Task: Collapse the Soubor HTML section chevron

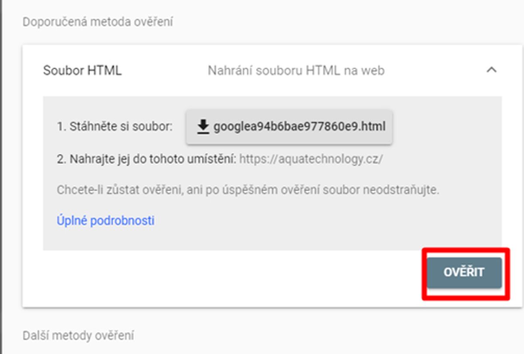Action: (492, 70)
